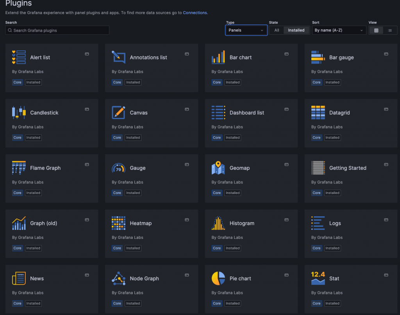Click the Logs plugin icon
400x315 pixels.
[318, 223]
